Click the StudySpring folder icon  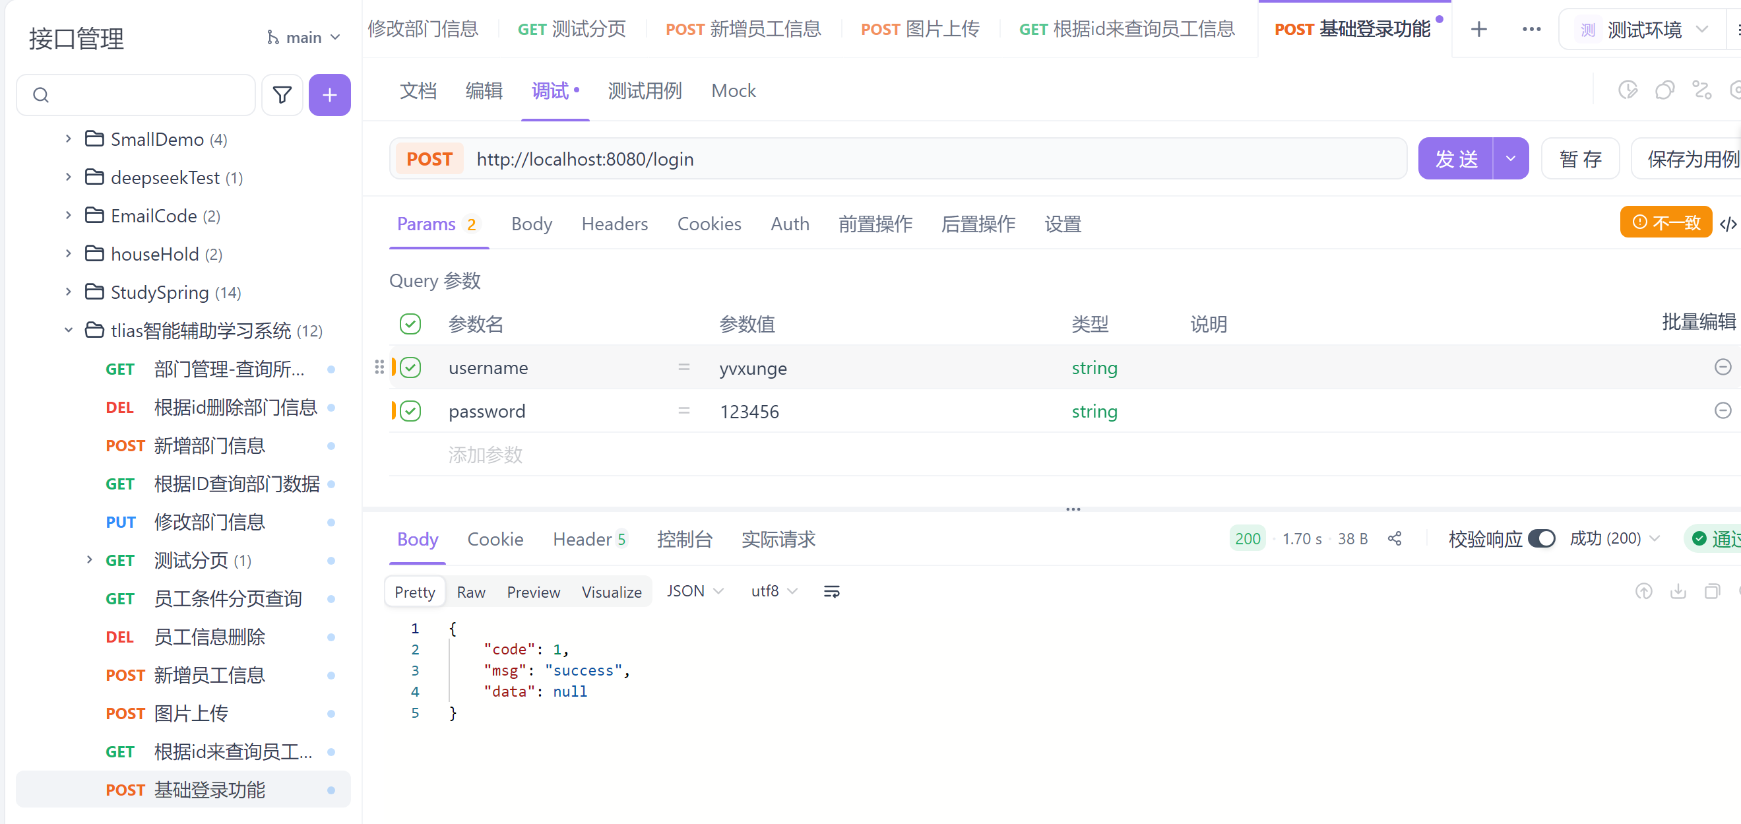94,292
